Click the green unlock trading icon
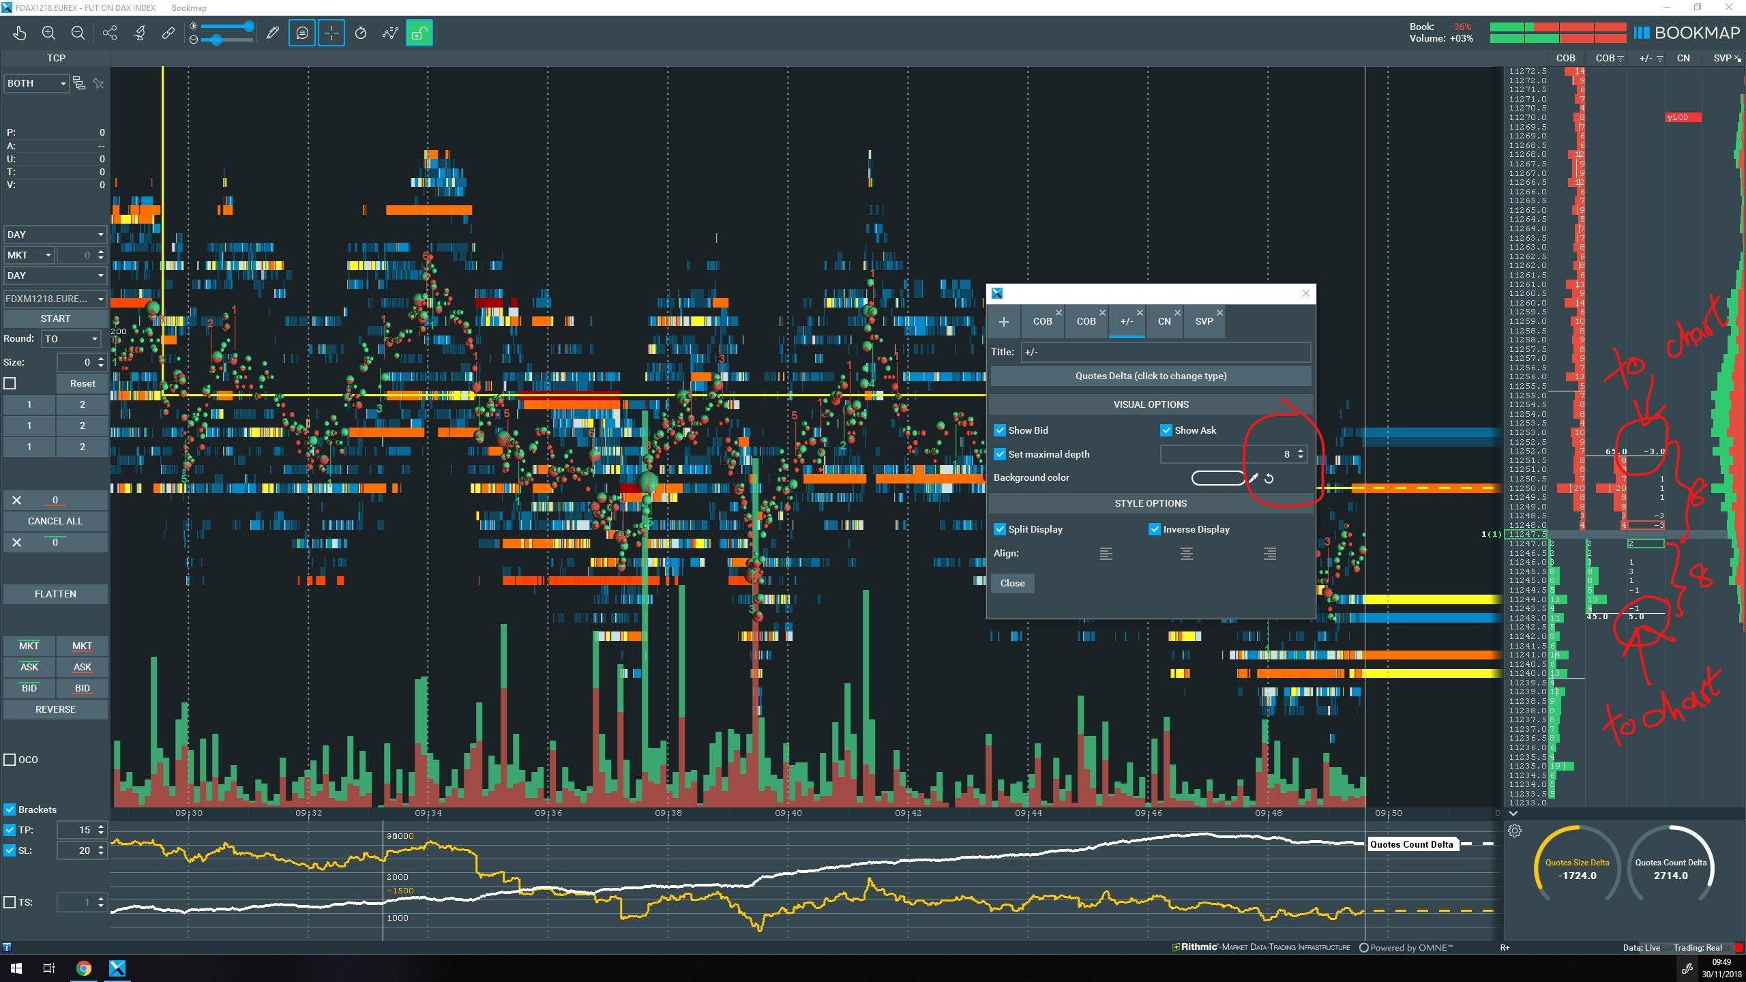This screenshot has height=982, width=1746. [x=419, y=32]
